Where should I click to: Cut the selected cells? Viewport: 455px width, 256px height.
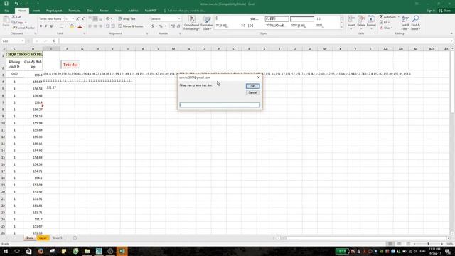[16, 17]
